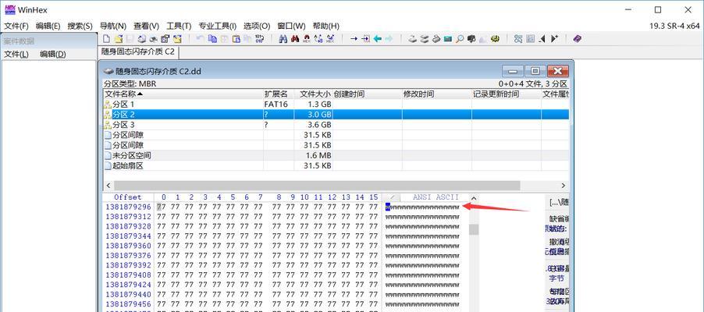The width and height of the screenshot is (704, 312).
Task: Click the pencil icon beside ANSI ASCII
Action: (391, 197)
